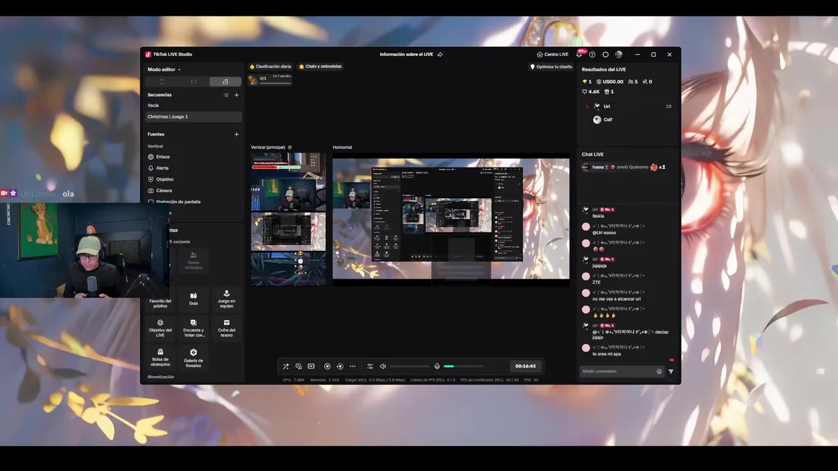Click the 00:16:45 live timer button
838x471 pixels.
(x=525, y=366)
